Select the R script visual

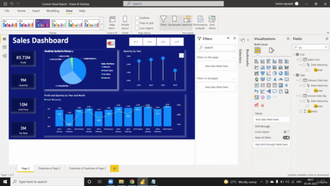click(287, 85)
